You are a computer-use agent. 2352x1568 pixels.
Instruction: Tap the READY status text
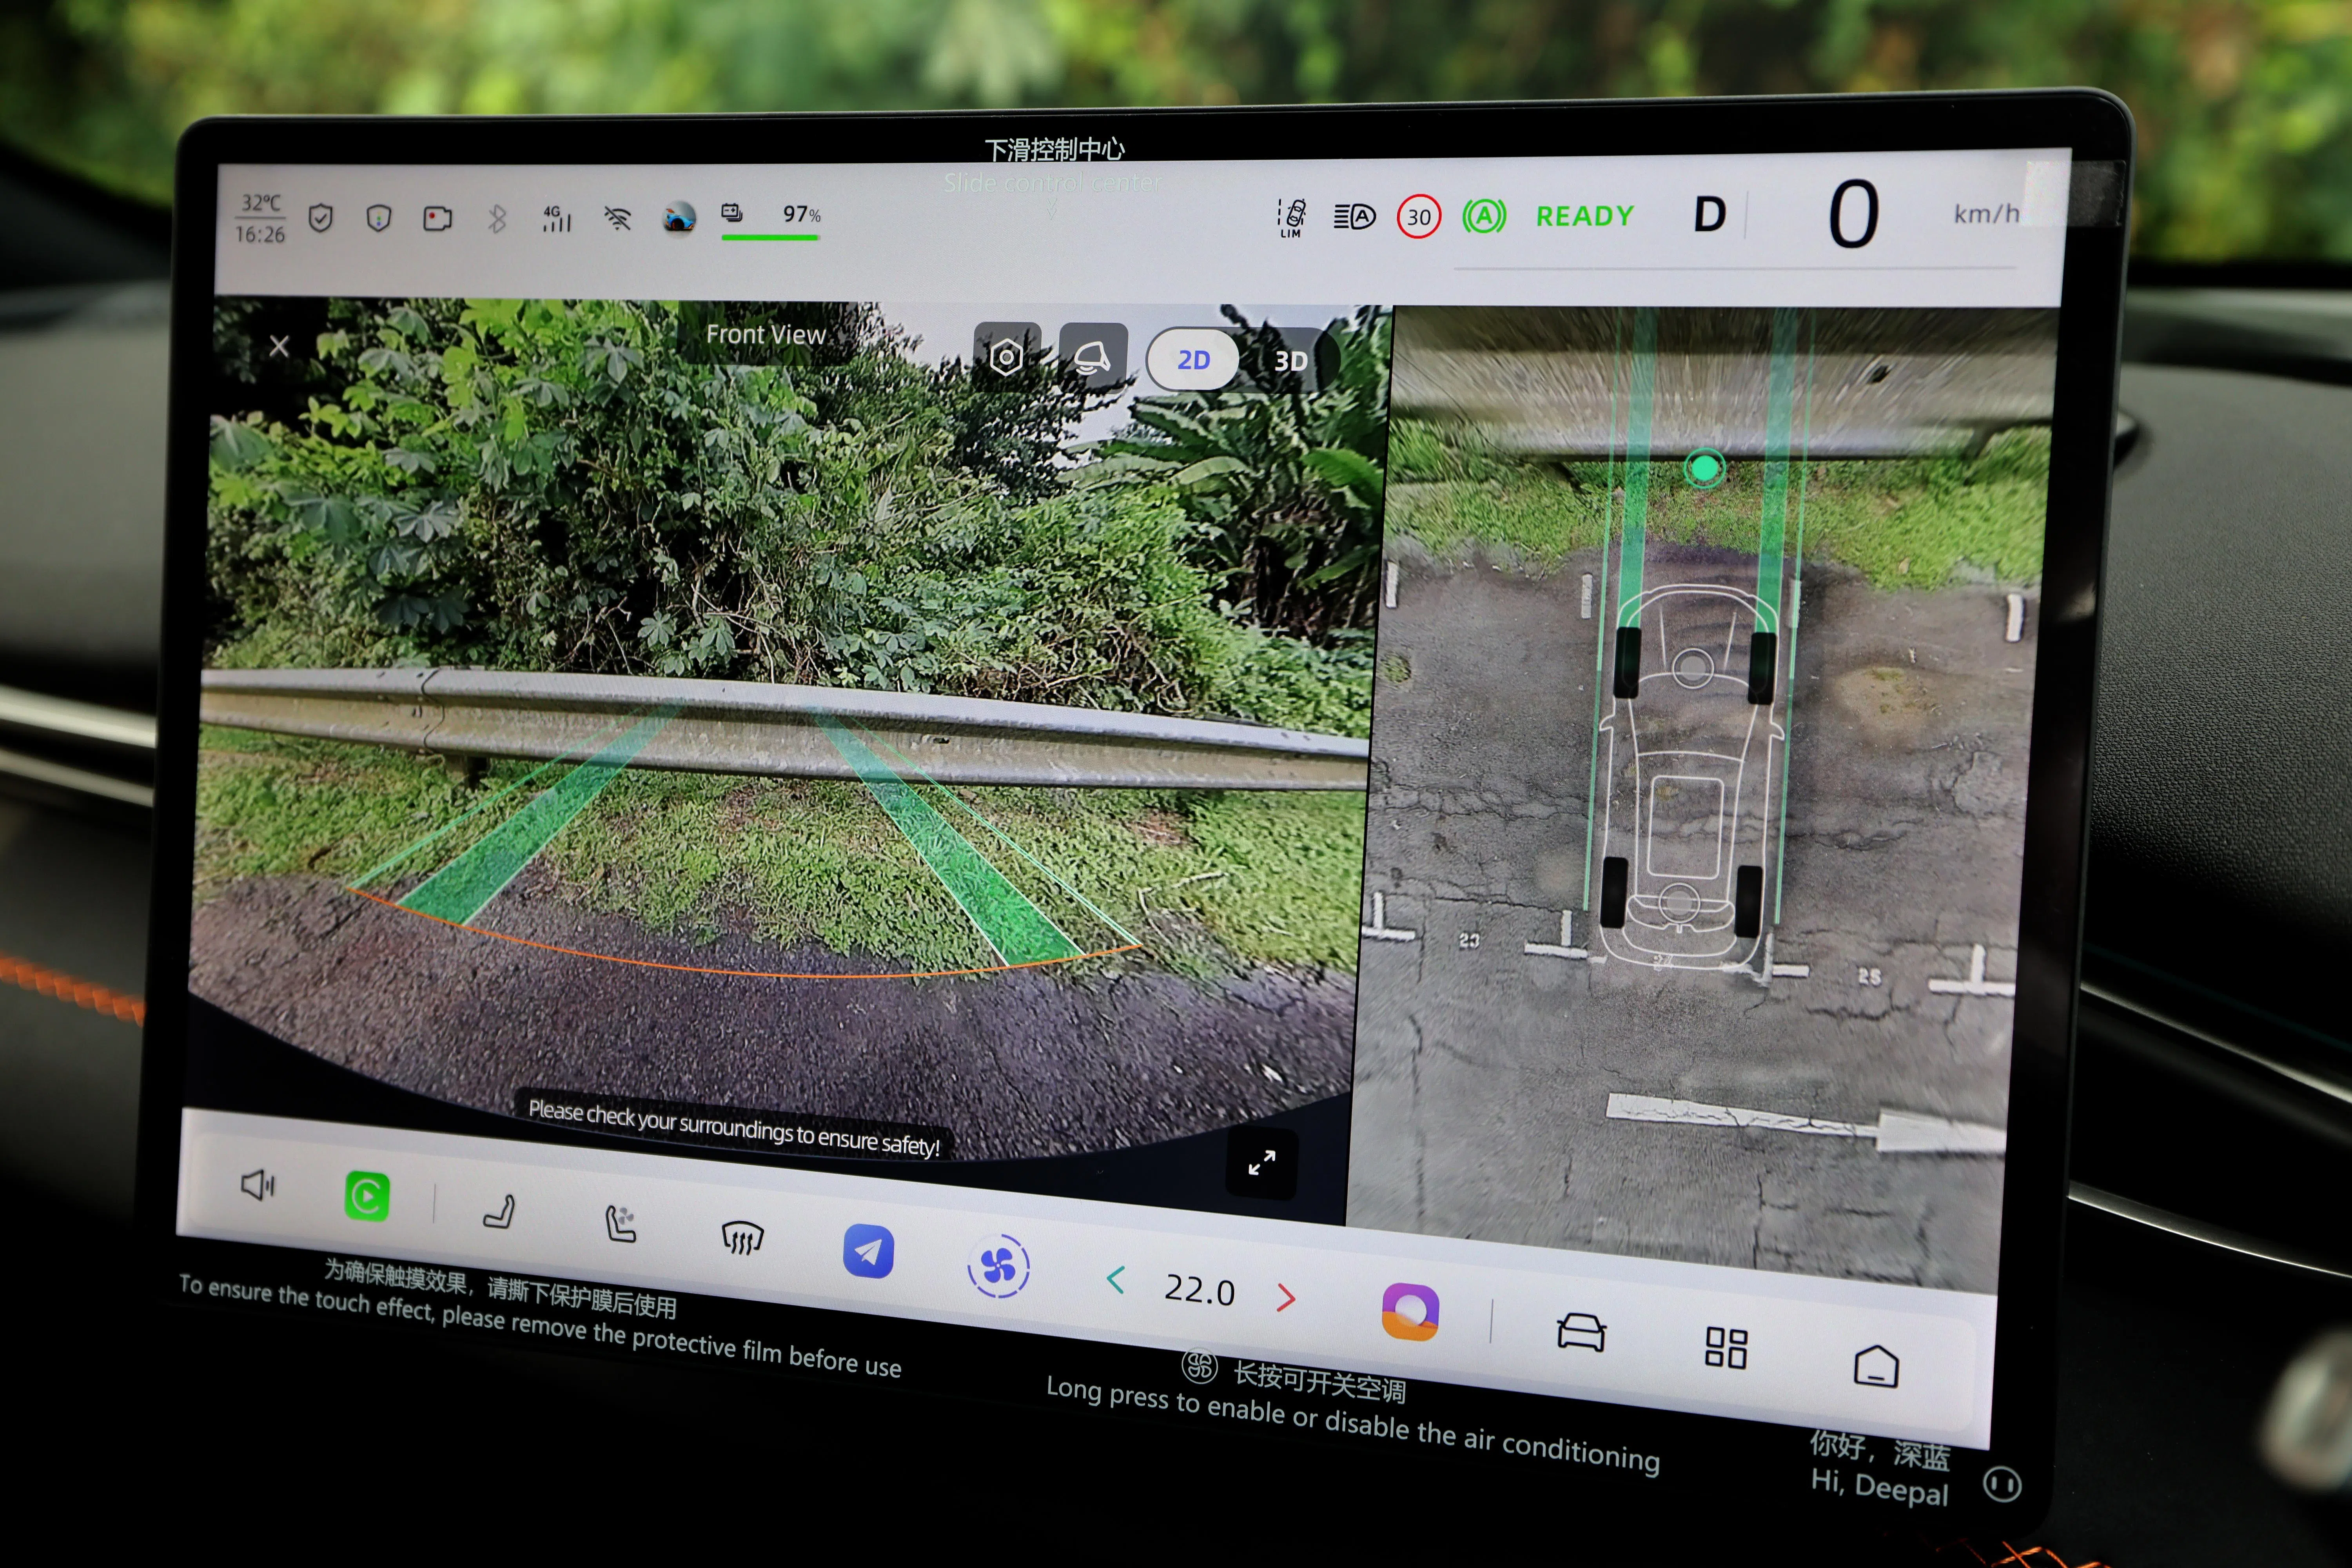coord(1584,216)
